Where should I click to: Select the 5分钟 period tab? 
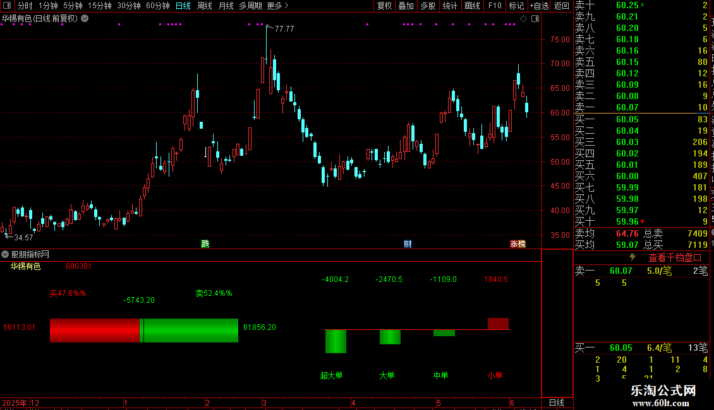73,6
